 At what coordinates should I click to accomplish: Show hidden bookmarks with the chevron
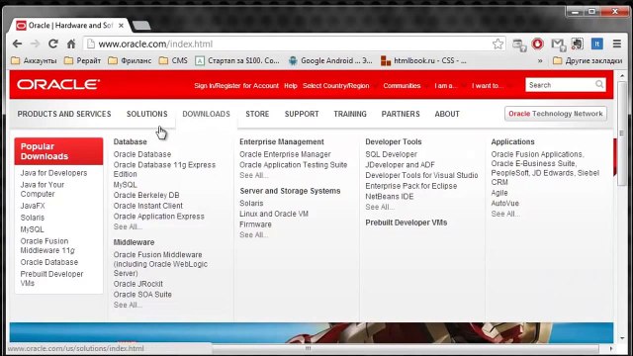tap(540, 61)
